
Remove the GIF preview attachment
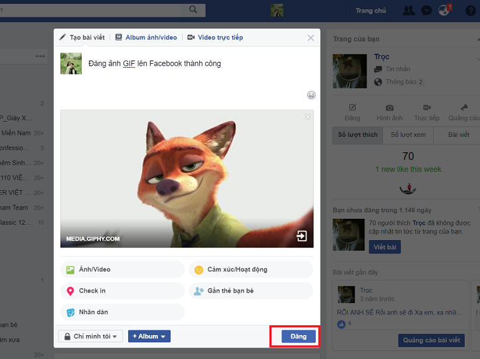(307, 116)
